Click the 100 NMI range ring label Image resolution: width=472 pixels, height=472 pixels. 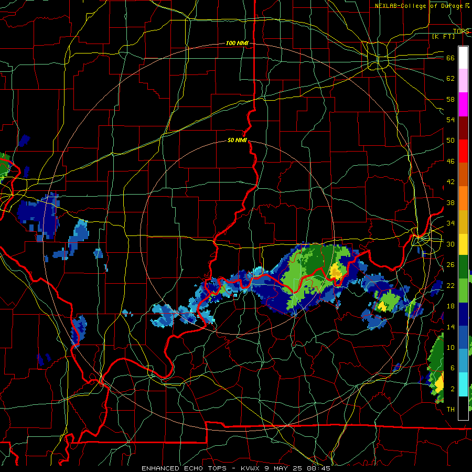coord(237,44)
